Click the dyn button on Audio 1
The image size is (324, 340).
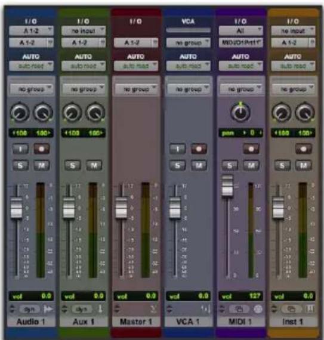click(x=29, y=309)
